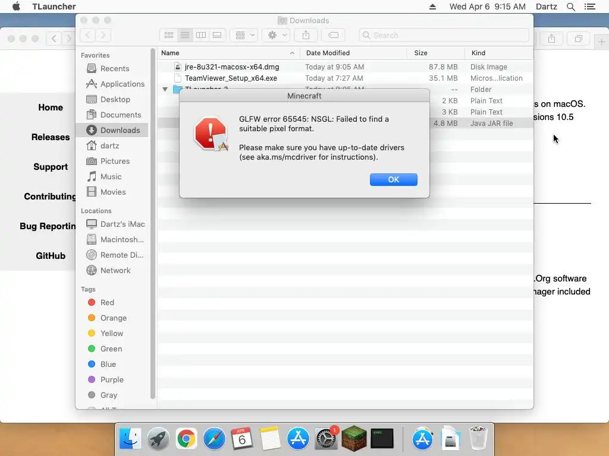Open Contributing link in browser page
This screenshot has height=456, width=609.
[50, 197]
